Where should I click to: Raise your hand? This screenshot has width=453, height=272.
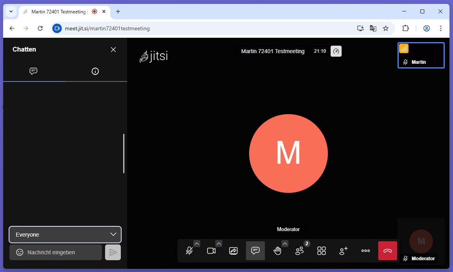click(x=277, y=251)
